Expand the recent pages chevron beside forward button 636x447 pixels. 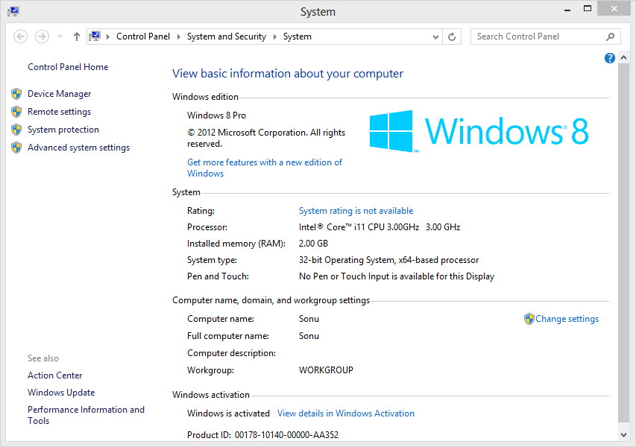coord(59,36)
